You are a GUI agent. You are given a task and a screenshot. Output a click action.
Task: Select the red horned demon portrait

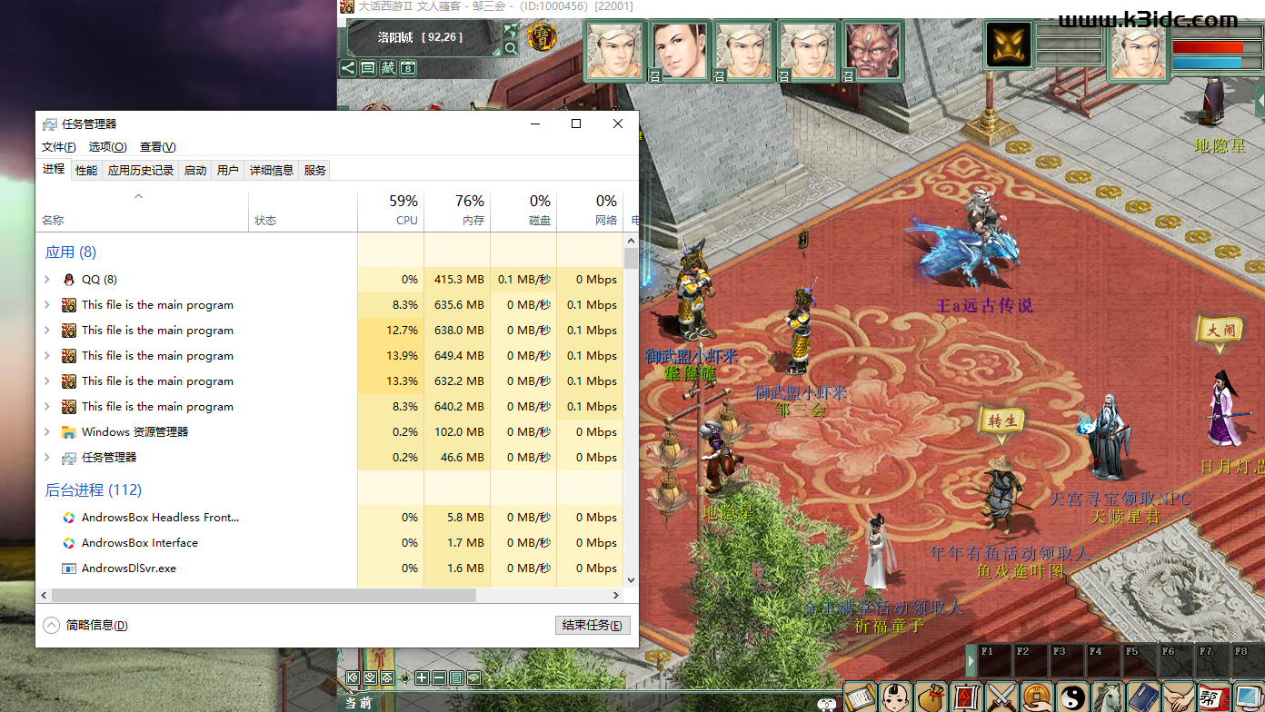(x=872, y=51)
